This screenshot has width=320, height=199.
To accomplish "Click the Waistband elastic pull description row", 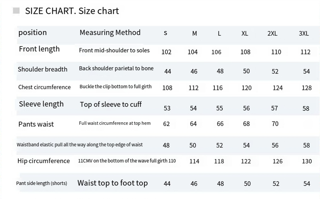I will (x=80, y=145).
